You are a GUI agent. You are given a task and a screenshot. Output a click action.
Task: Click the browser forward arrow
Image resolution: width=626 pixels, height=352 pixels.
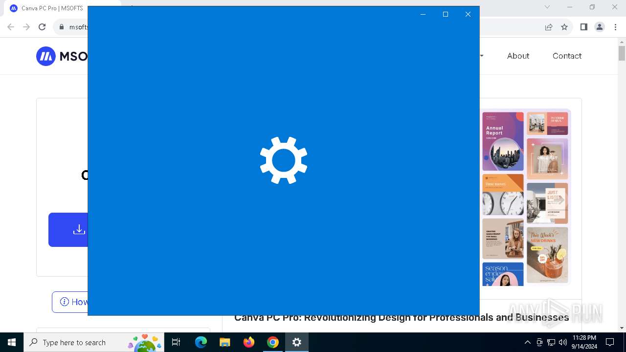pos(26,27)
